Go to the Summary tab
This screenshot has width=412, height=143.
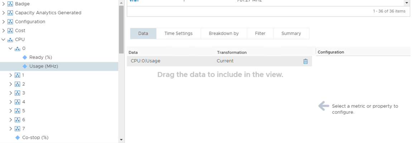point(291,34)
